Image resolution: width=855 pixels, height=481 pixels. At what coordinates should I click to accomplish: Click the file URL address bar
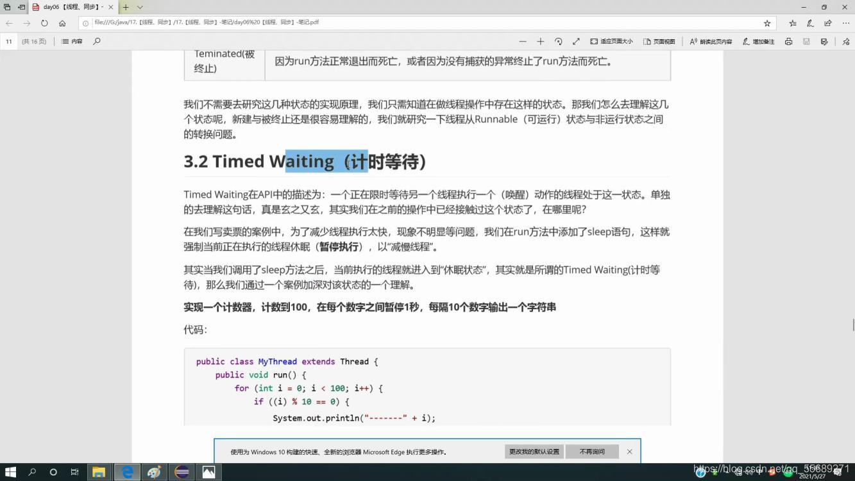(427, 22)
